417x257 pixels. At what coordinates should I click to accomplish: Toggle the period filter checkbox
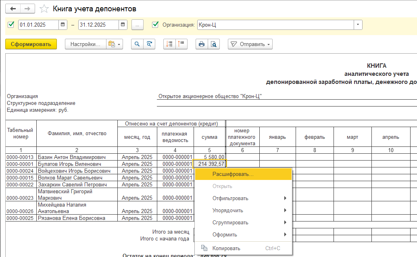(x=11, y=25)
